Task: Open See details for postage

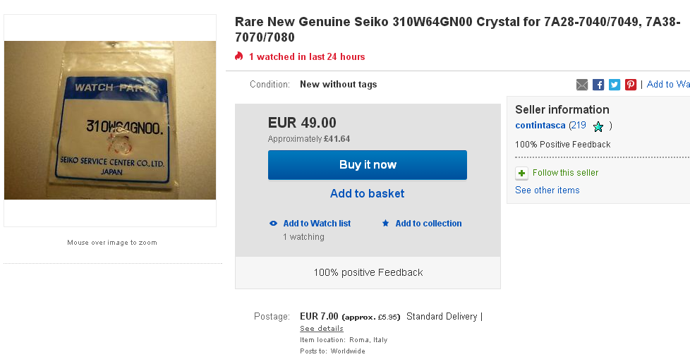Action: [321, 329]
